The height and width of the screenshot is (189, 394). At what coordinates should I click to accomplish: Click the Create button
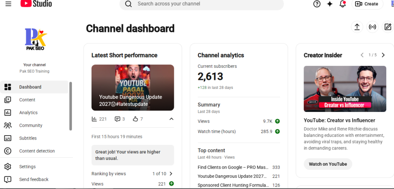[x=367, y=4]
